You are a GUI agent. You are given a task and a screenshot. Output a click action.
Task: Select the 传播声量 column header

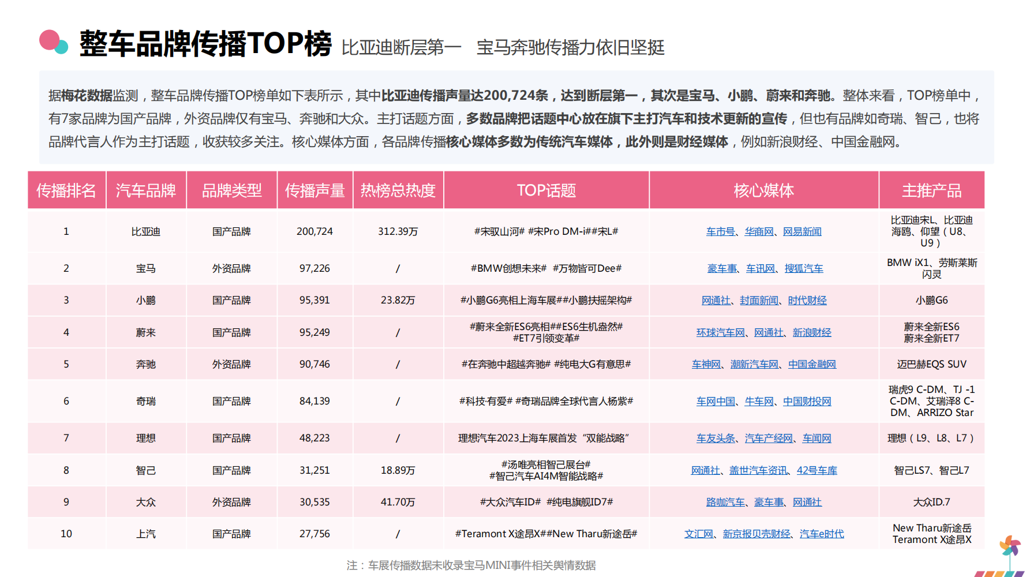pyautogui.click(x=314, y=190)
